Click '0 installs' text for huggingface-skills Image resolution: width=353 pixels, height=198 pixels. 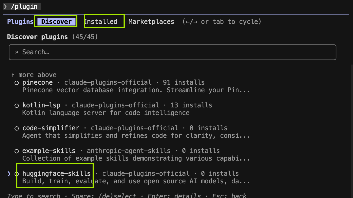(220, 174)
